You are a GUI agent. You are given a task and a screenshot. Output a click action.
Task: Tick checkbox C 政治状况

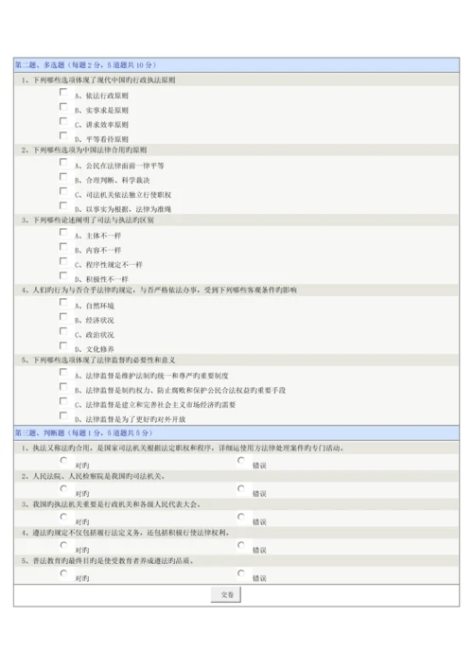pyautogui.click(x=63, y=331)
